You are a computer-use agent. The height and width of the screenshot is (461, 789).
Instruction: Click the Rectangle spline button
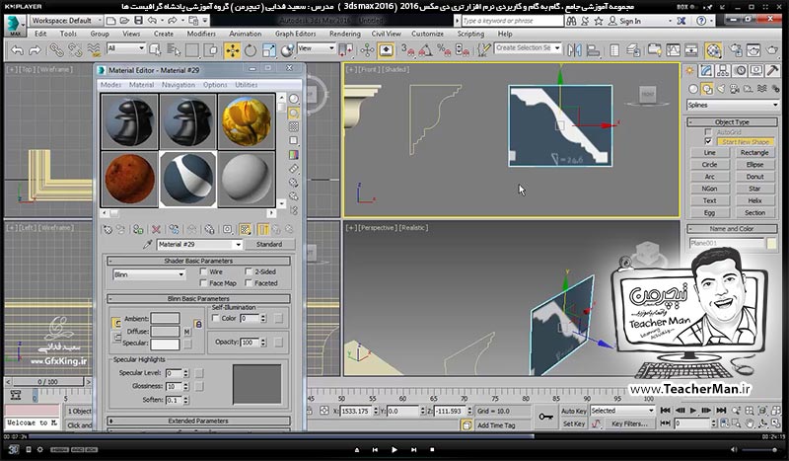click(x=754, y=153)
